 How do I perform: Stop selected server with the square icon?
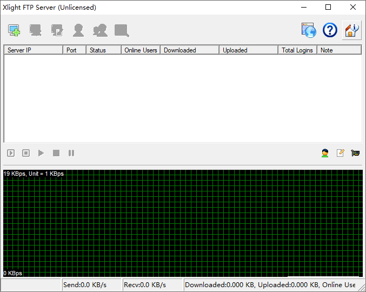tap(56, 153)
